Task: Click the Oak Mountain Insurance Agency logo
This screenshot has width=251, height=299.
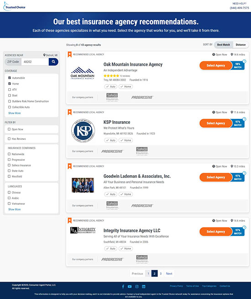Action: click(83, 73)
